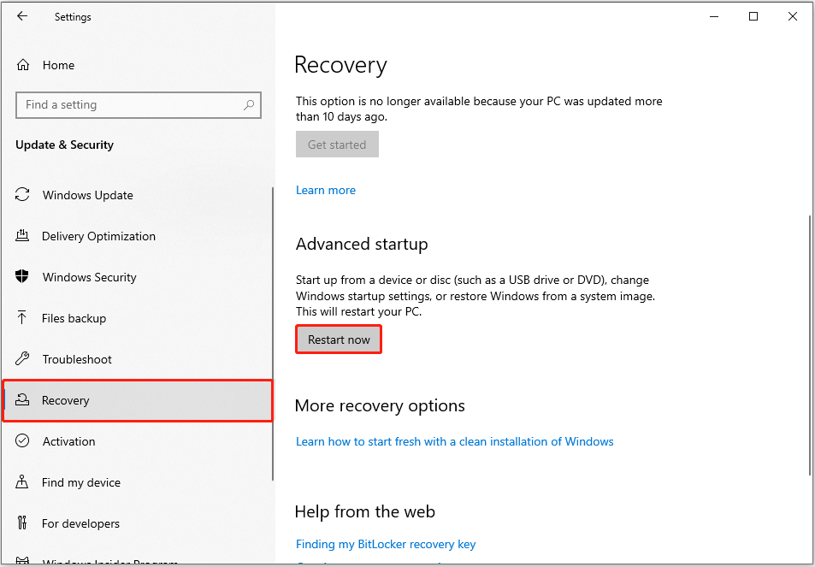Click the For developers tools icon
Image resolution: width=815 pixels, height=567 pixels.
pos(22,523)
